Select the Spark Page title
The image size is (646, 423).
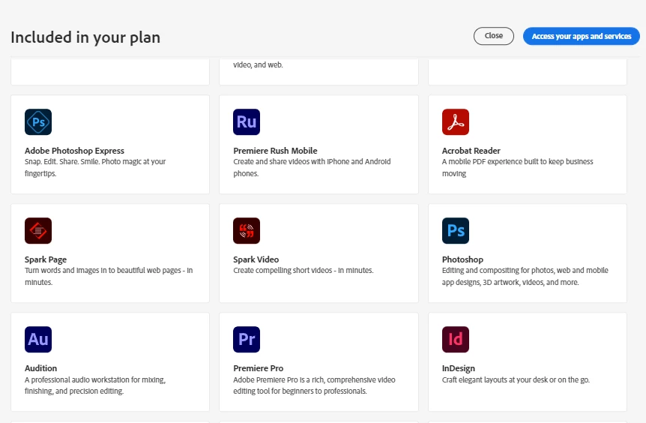[45, 259]
